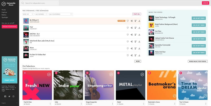The height and width of the screenshot is (106, 211).
Task: Like the track Host
Action: [128, 28]
